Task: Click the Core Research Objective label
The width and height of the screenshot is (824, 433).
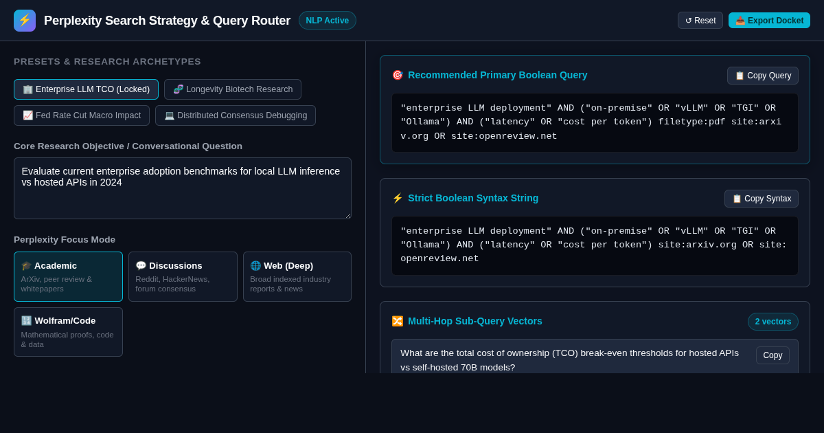Action: 128,146
